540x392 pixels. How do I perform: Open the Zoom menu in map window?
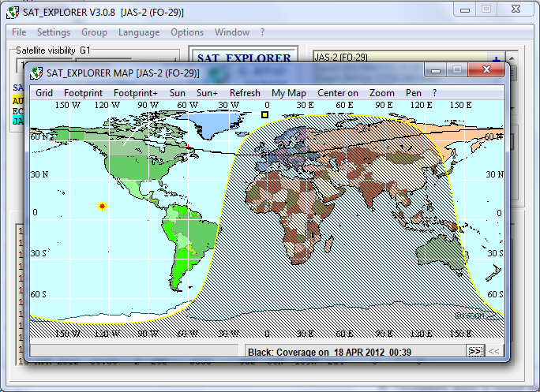coord(381,93)
